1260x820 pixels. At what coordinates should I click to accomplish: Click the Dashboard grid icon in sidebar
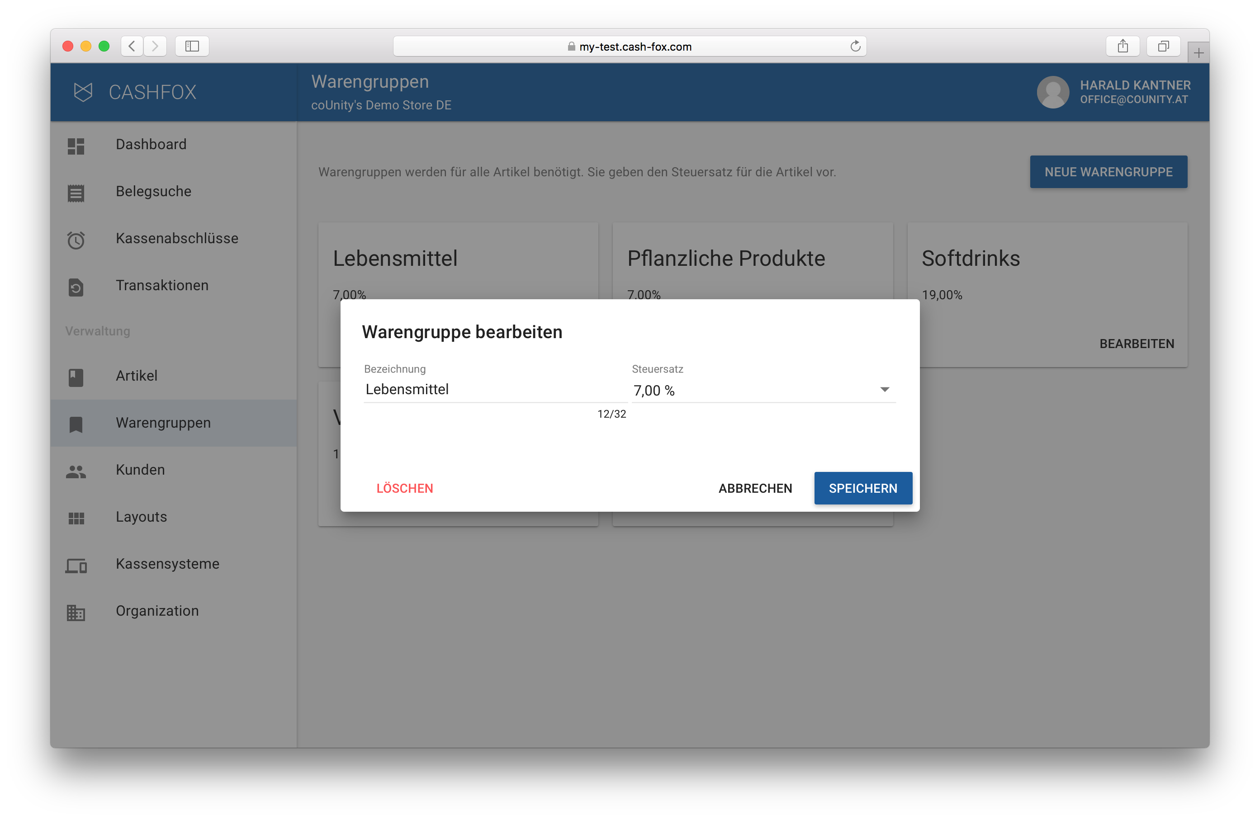[76, 146]
